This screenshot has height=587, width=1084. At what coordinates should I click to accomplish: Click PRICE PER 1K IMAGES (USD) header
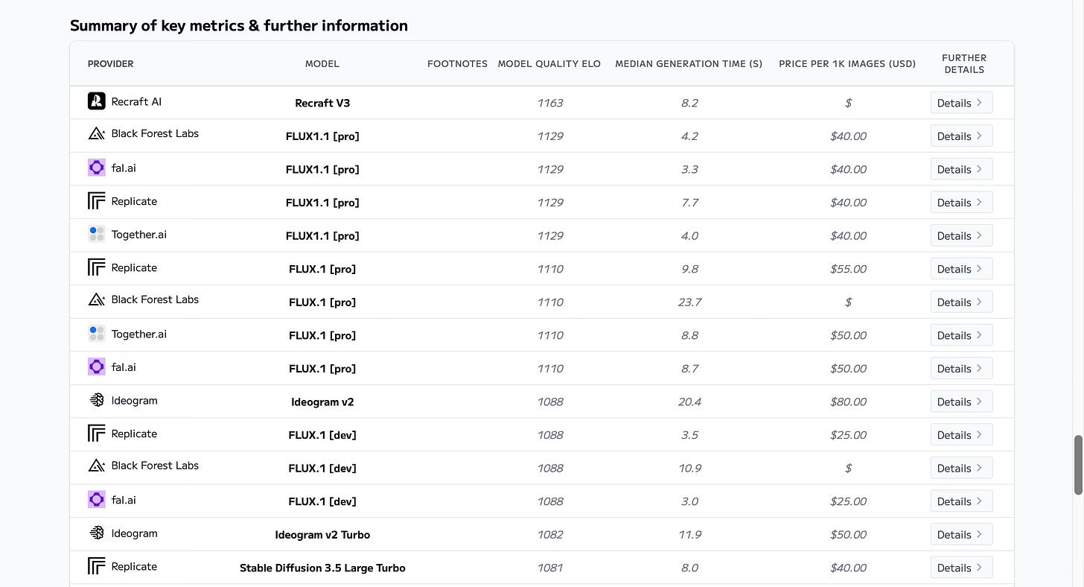click(847, 64)
